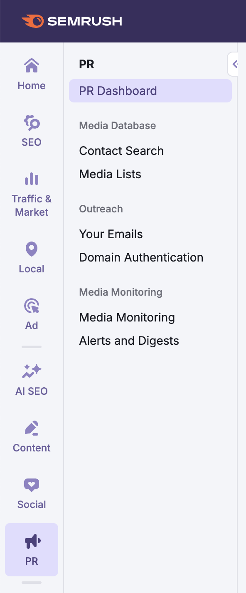Open Alerts and Digests
This screenshot has width=246, height=593.
[129, 341]
